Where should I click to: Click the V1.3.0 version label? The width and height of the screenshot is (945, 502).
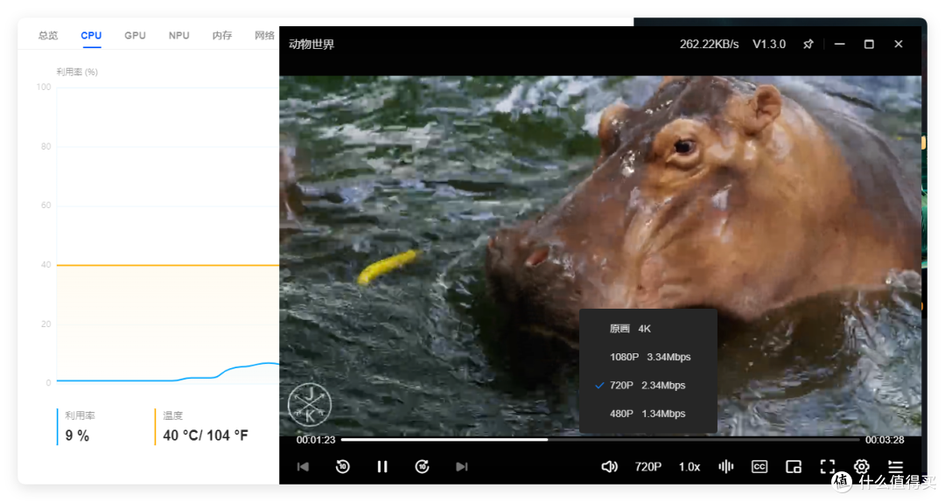coord(769,44)
